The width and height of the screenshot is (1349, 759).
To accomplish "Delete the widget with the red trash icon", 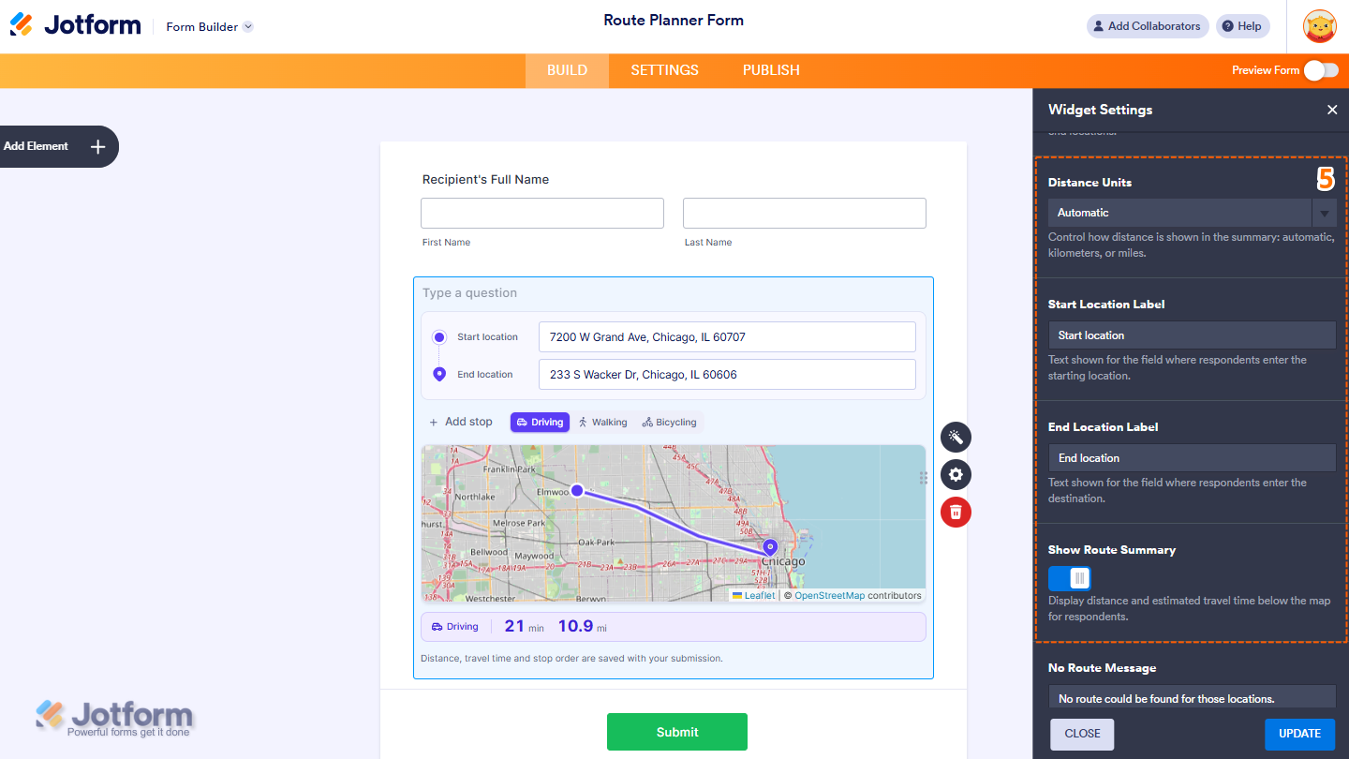I will [x=956, y=512].
